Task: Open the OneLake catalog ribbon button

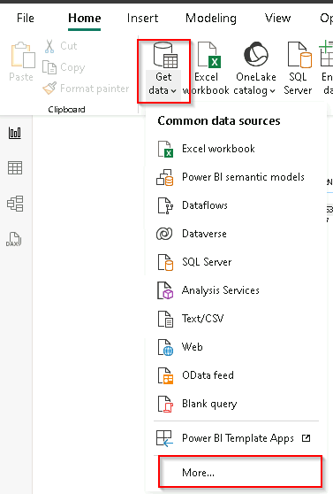Action: click(x=255, y=69)
